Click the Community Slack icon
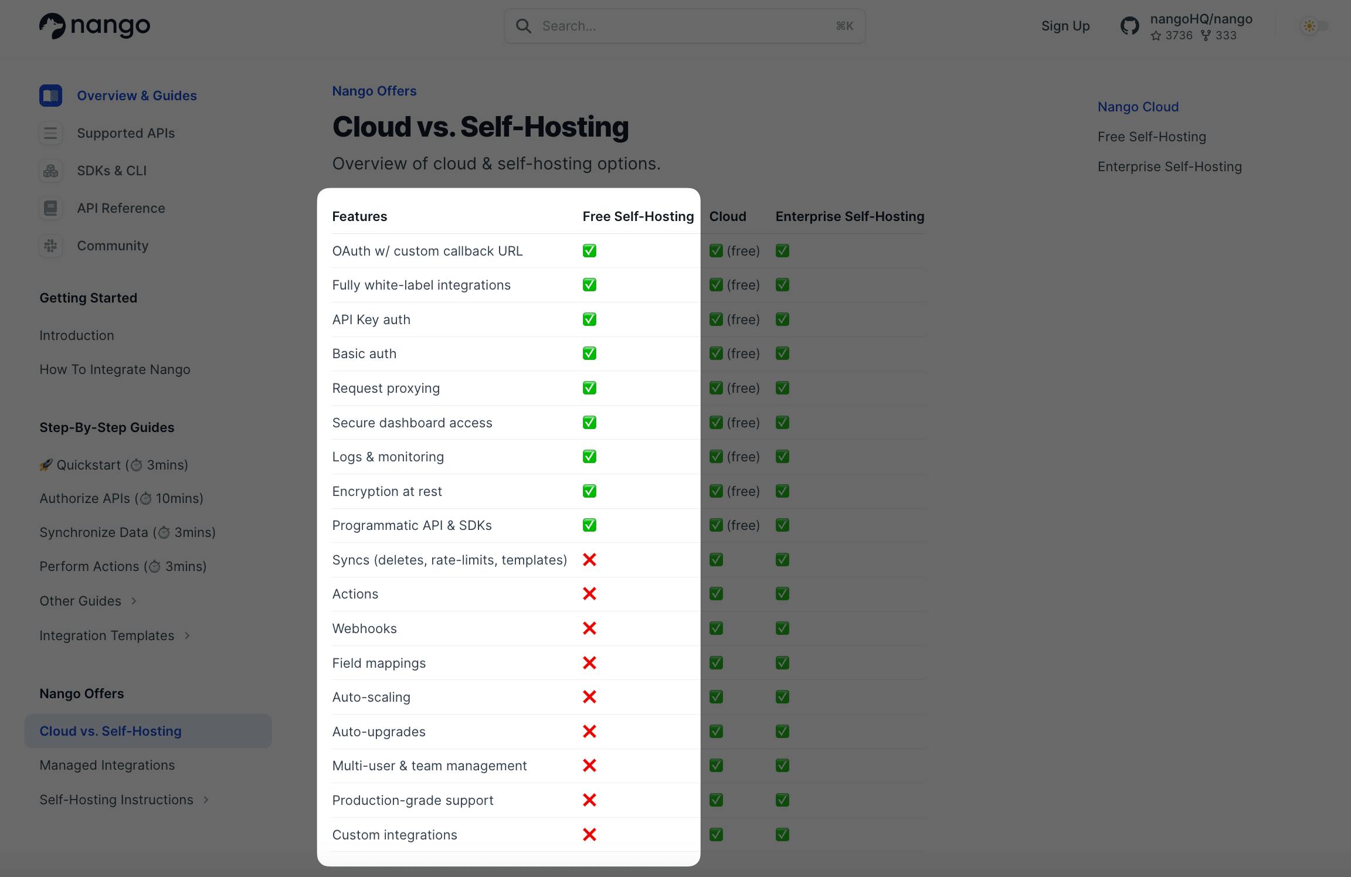The image size is (1351, 877). [x=51, y=246]
